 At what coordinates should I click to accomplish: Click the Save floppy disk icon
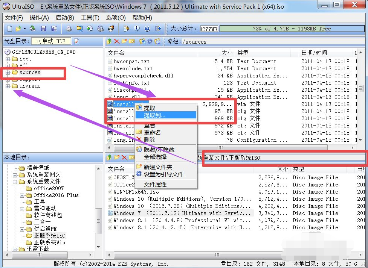(x=43, y=29)
